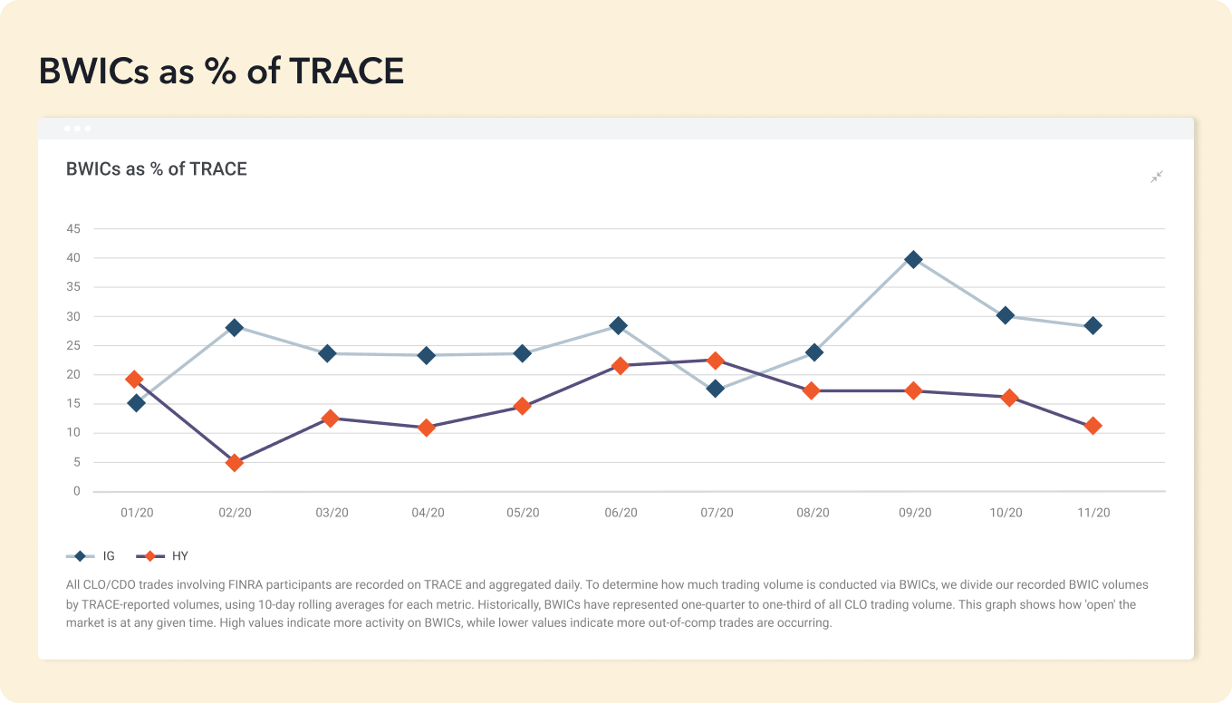The height and width of the screenshot is (703, 1232).
Task: Click the IG data point at 06/20
Action: click(618, 325)
